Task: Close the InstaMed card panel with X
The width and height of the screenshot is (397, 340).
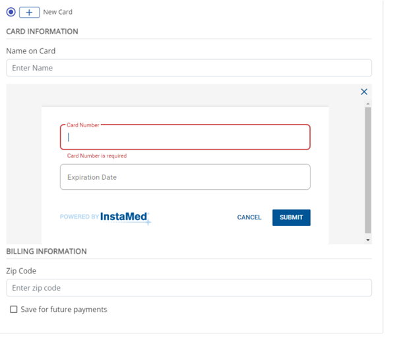Action: [364, 92]
